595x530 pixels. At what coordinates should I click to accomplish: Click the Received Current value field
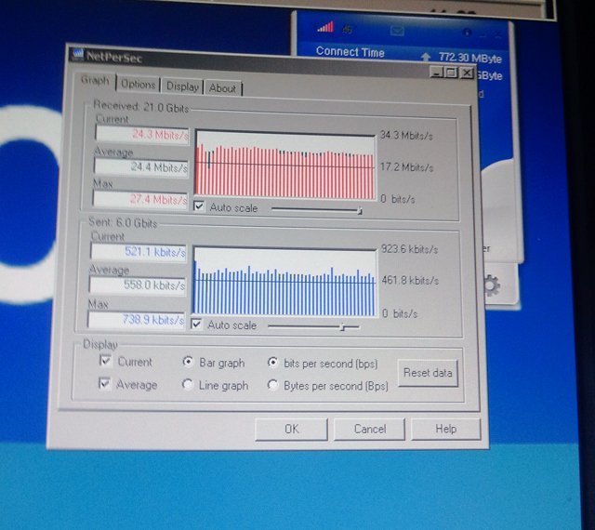pyautogui.click(x=142, y=134)
